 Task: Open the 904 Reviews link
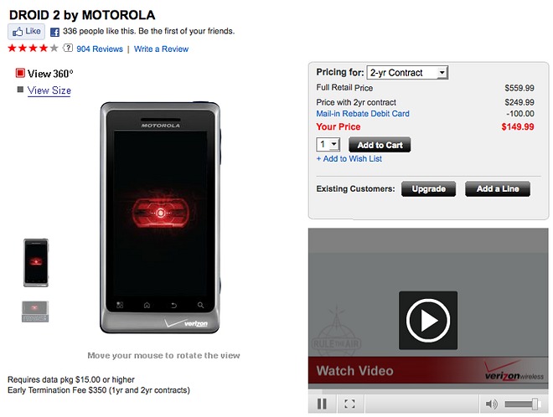100,49
